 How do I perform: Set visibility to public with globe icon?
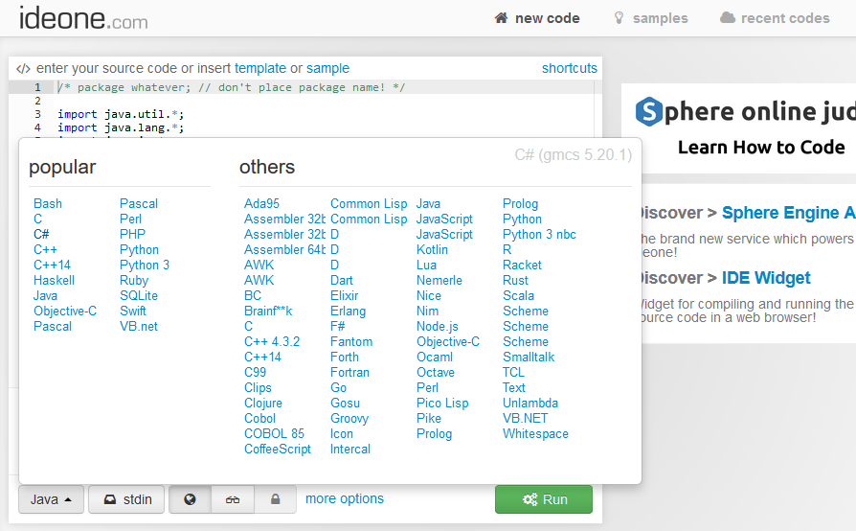pyautogui.click(x=190, y=499)
